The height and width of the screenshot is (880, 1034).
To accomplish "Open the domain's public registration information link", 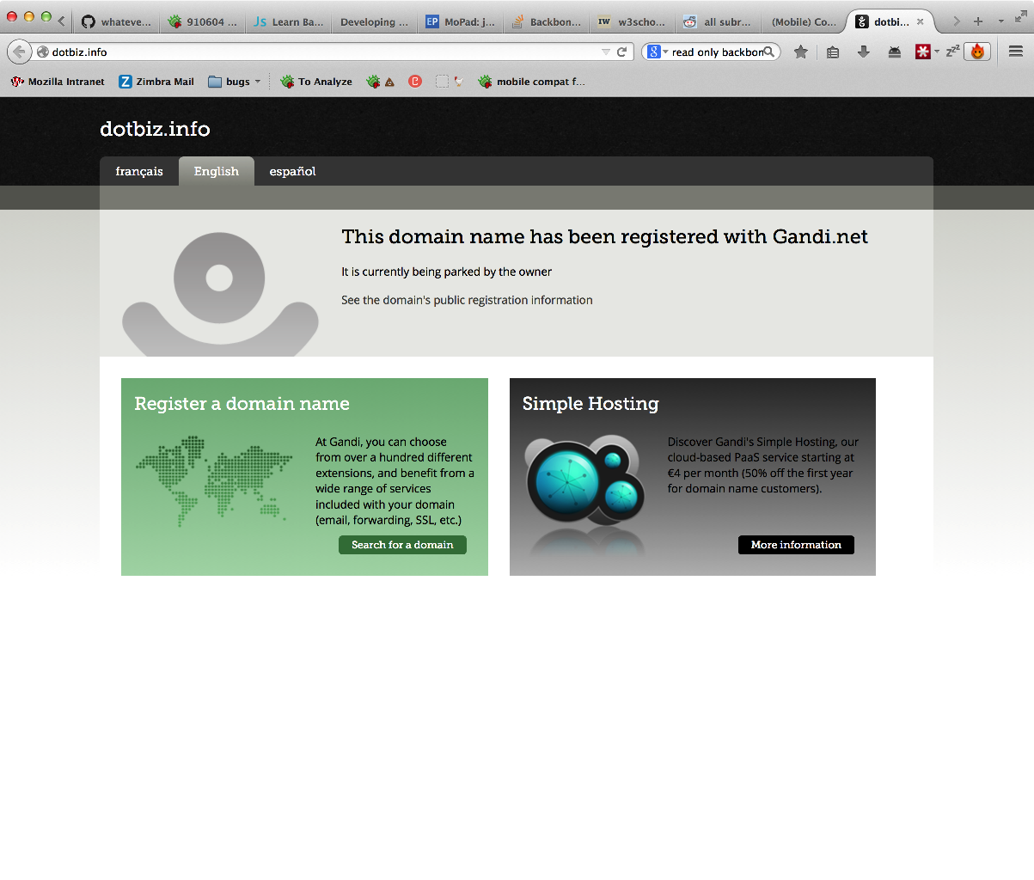I will tap(467, 300).
